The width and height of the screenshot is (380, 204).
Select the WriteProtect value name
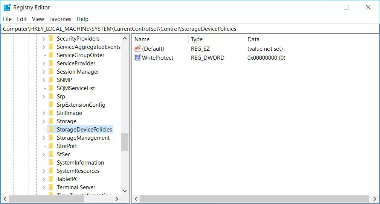pos(157,58)
